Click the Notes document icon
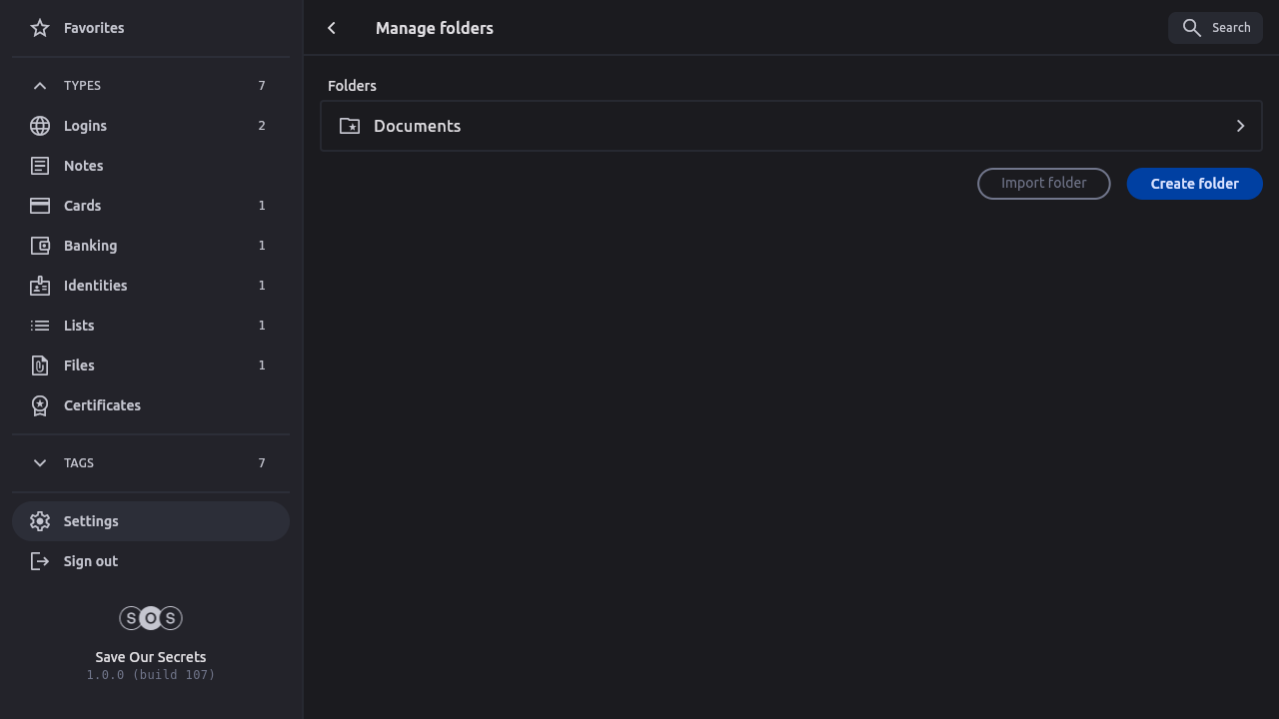The image size is (1279, 719). coord(40,166)
